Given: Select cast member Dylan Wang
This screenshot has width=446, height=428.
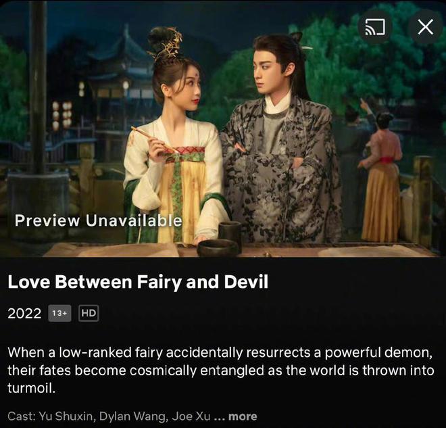Looking at the screenshot, I should click(132, 417).
